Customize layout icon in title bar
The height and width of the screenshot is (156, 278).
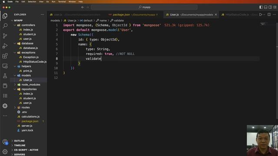pyautogui.click(x=275, y=7)
